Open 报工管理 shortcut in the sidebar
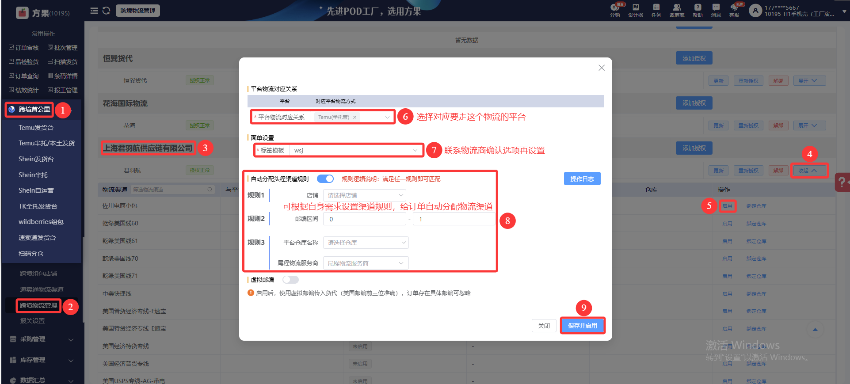Viewport: 850px width, 384px height. [63, 90]
